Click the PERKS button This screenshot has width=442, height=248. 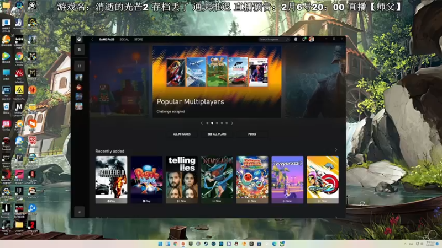[252, 134]
